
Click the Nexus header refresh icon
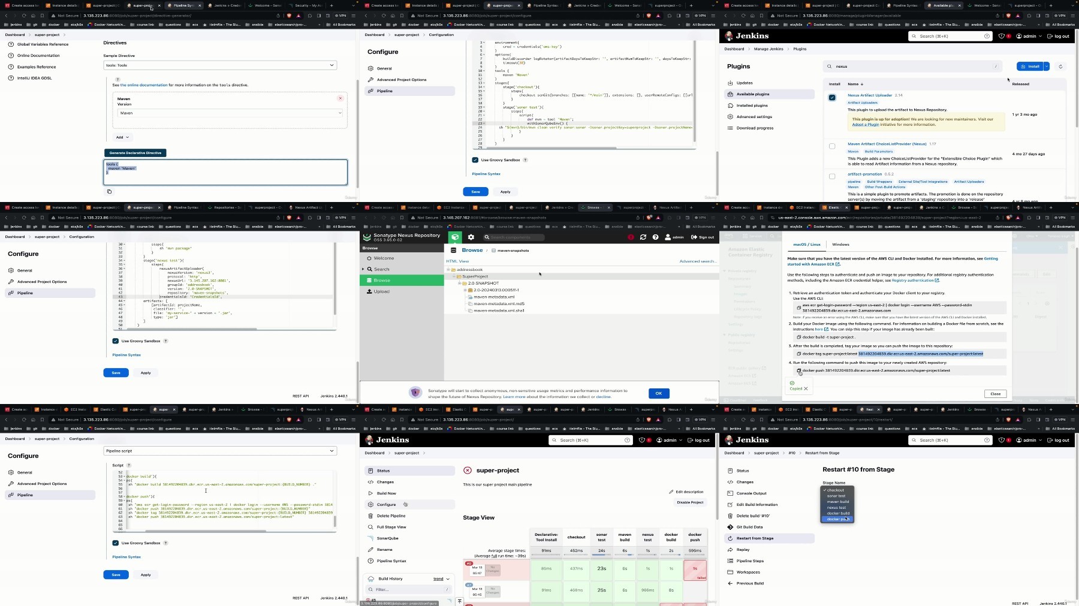pos(643,237)
